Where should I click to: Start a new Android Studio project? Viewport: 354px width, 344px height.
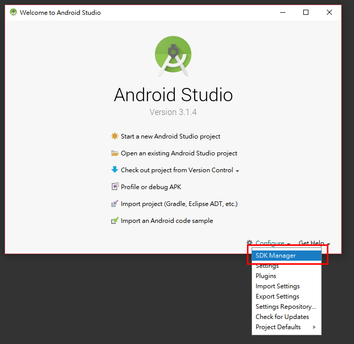click(x=171, y=136)
